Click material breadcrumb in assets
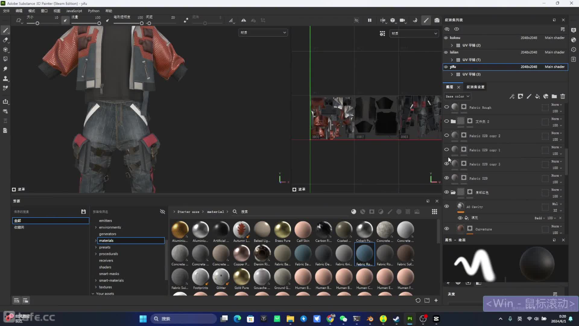 pyautogui.click(x=215, y=212)
